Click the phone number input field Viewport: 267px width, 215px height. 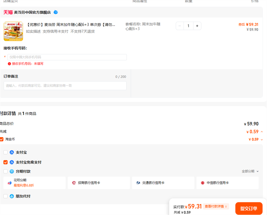coord(67,57)
